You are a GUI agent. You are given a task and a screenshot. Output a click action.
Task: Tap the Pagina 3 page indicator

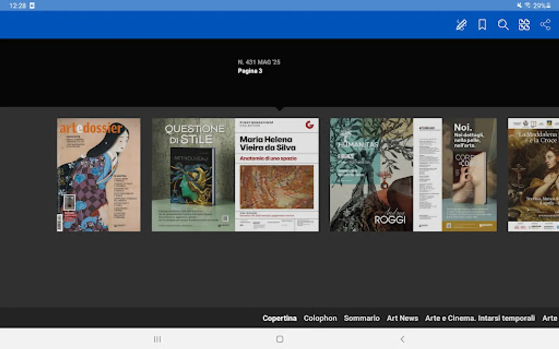tap(250, 71)
